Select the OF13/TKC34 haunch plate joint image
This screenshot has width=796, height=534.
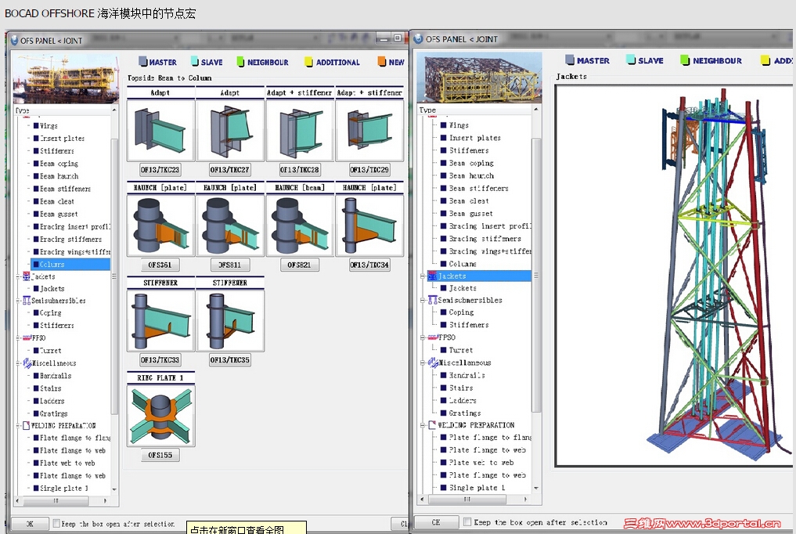[x=369, y=226]
